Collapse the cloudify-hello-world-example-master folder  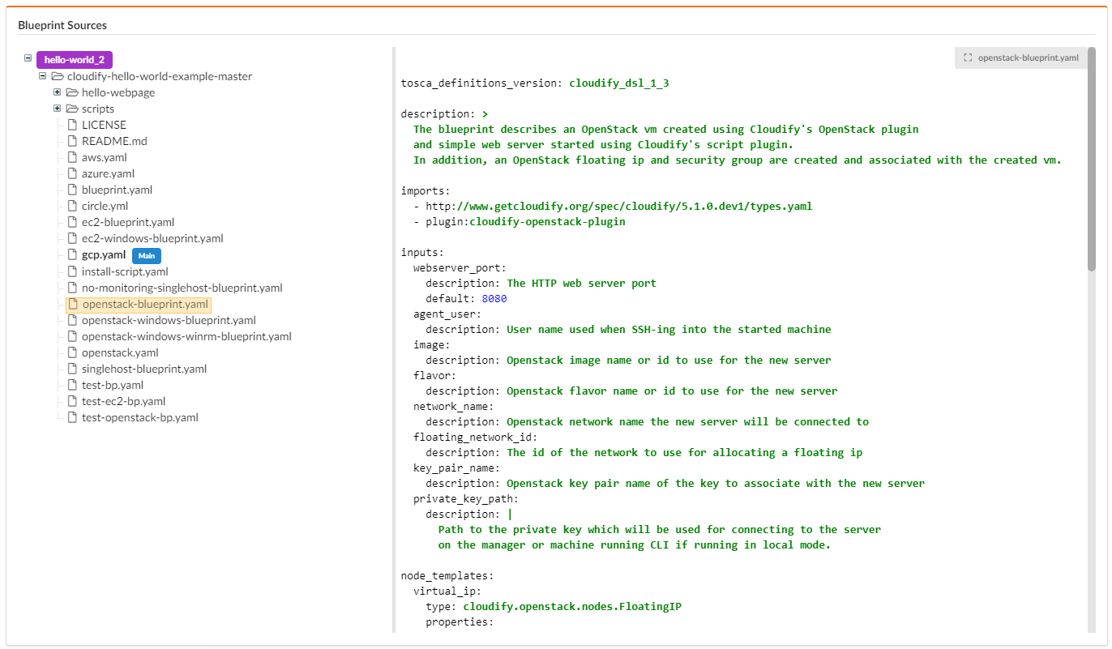pyautogui.click(x=43, y=75)
